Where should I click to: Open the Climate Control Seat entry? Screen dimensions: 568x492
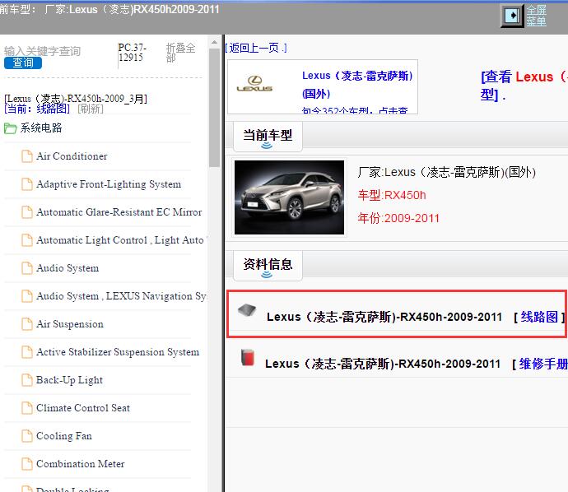click(x=83, y=408)
